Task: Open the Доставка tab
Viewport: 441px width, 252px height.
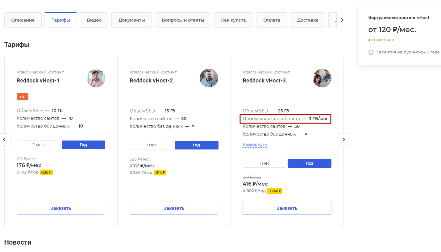Action: click(308, 20)
